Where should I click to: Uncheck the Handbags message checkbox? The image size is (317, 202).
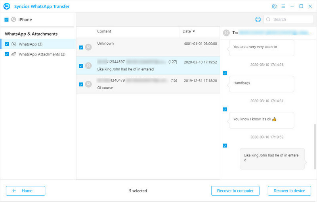[x=225, y=73]
